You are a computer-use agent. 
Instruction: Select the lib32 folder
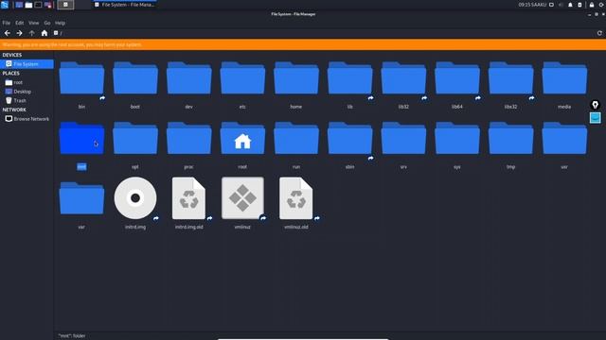[x=403, y=78]
